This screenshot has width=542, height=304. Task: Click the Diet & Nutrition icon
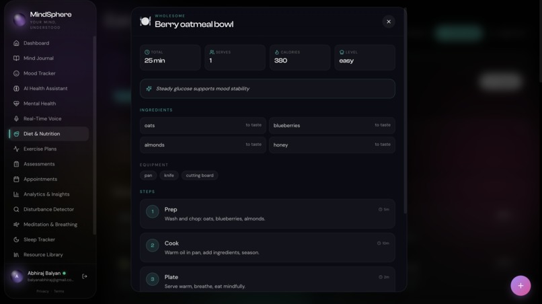pyautogui.click(x=16, y=134)
